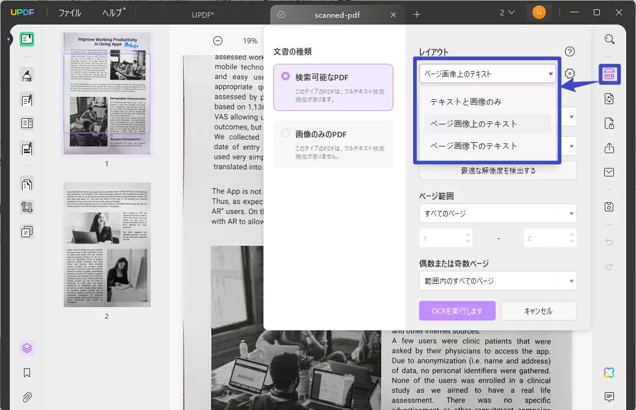Switch to the scanned-pdf tab
This screenshot has width=636, height=410.
coord(336,15)
